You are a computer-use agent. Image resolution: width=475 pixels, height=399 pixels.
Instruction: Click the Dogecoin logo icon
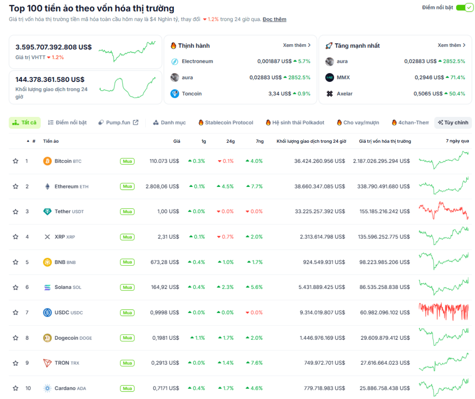point(47,338)
